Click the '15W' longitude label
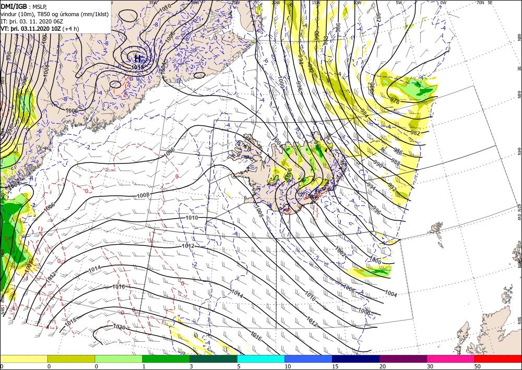Viewport: 522px width, 370px height. click(316, 3)
